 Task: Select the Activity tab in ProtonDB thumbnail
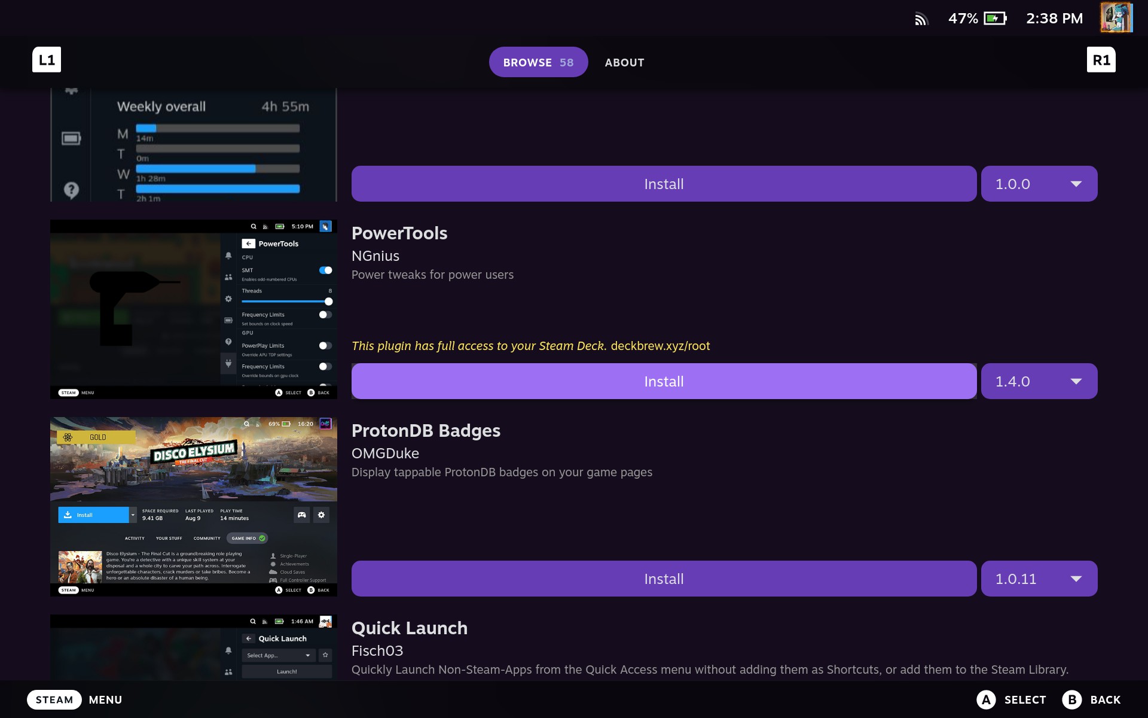tap(135, 538)
